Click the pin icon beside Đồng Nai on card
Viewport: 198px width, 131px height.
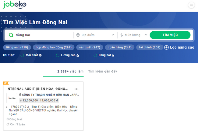point(8,119)
